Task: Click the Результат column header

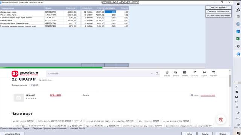Action: click(x=70, y=8)
